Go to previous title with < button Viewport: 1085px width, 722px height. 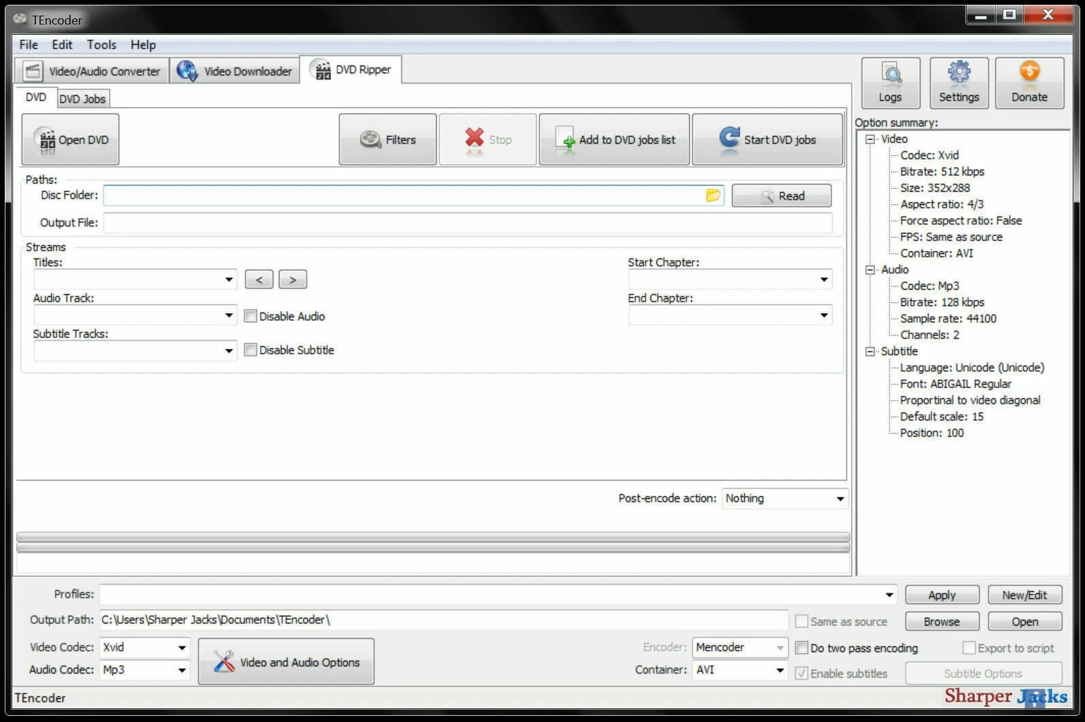pyautogui.click(x=259, y=280)
